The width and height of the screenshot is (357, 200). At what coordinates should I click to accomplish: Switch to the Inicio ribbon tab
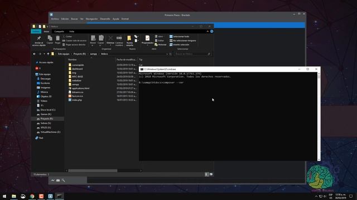(46, 32)
